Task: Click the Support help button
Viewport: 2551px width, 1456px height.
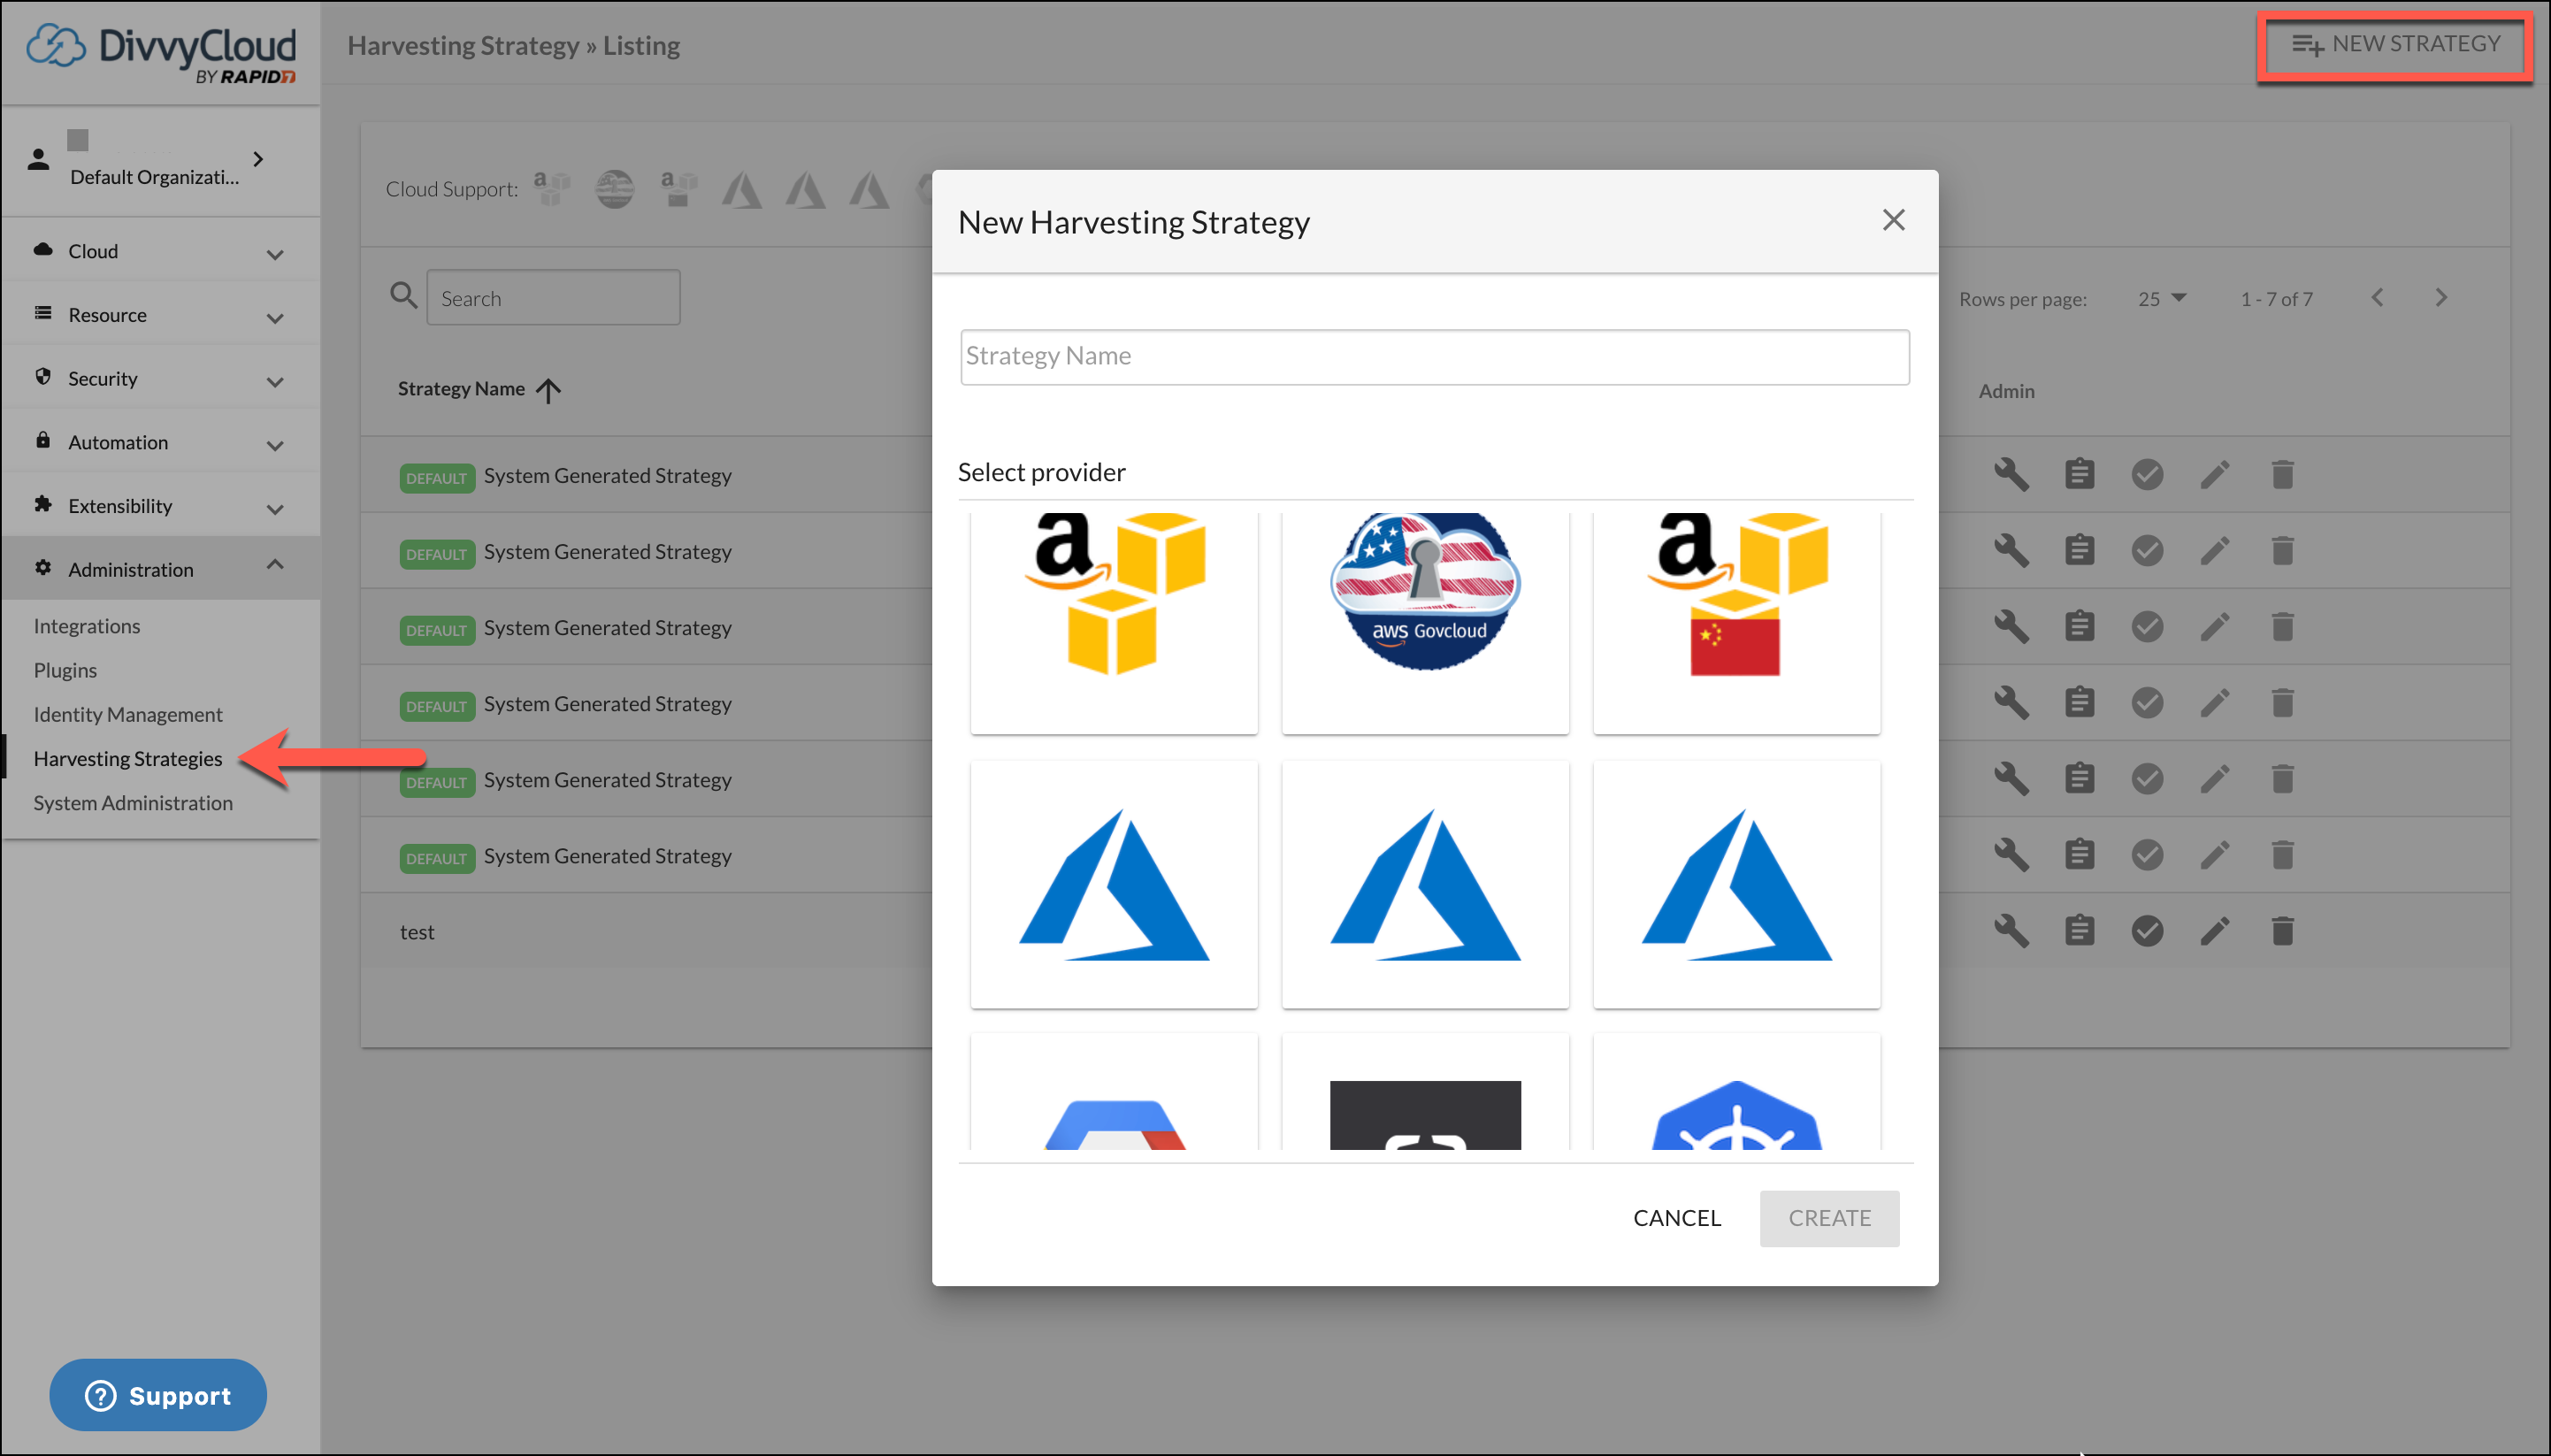Action: [x=158, y=1395]
